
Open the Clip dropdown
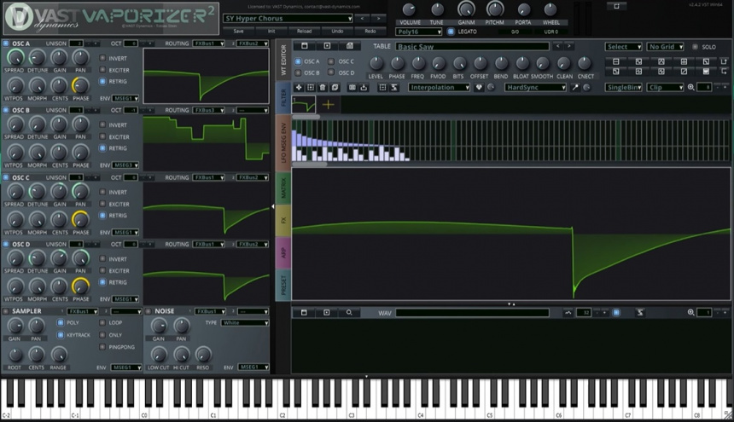click(665, 88)
